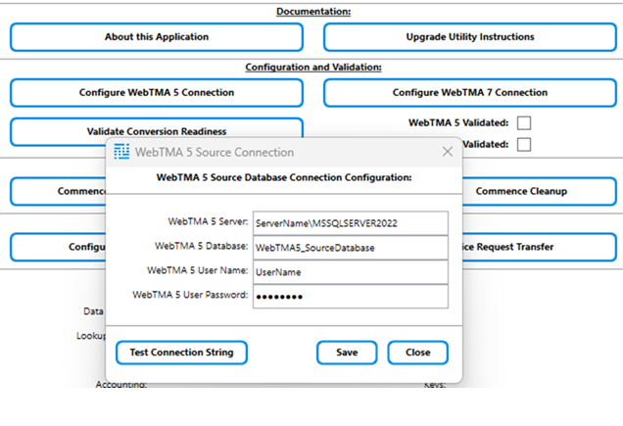This screenshot has height=426, width=623.
Task: Click the WebTMA 5 Server label
Action: pyautogui.click(x=208, y=221)
